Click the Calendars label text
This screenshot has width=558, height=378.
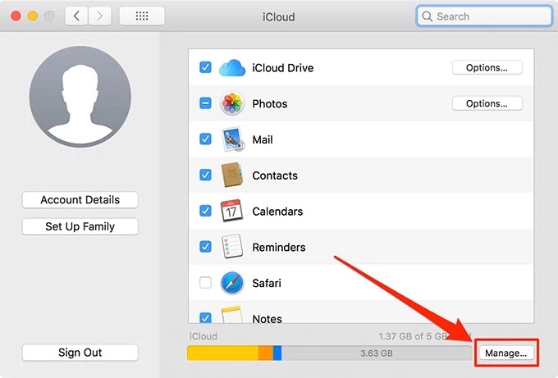pos(277,212)
